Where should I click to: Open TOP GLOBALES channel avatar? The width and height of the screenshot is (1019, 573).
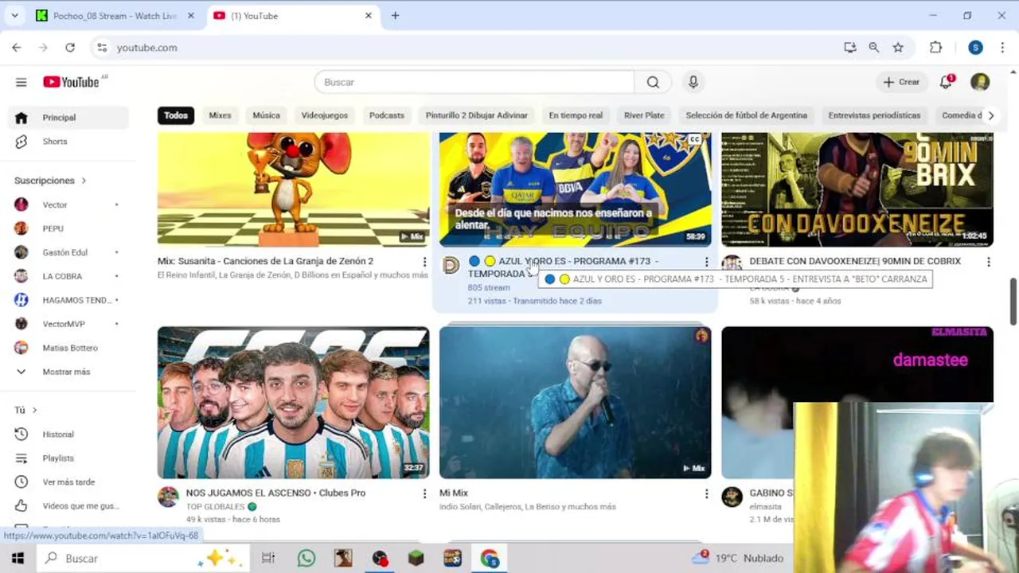point(168,497)
